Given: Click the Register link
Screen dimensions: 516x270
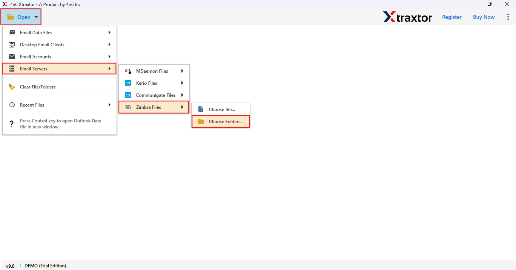Looking at the screenshot, I should [x=451, y=17].
